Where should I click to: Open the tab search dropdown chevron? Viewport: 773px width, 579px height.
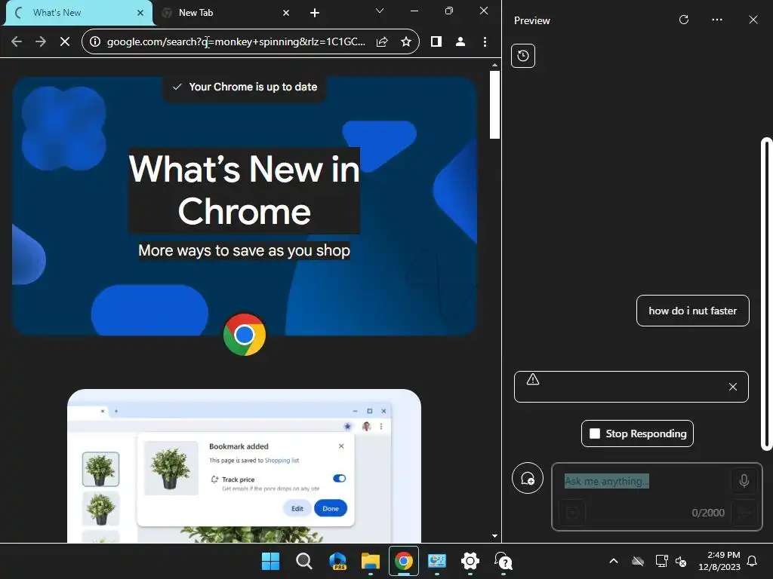pos(380,11)
